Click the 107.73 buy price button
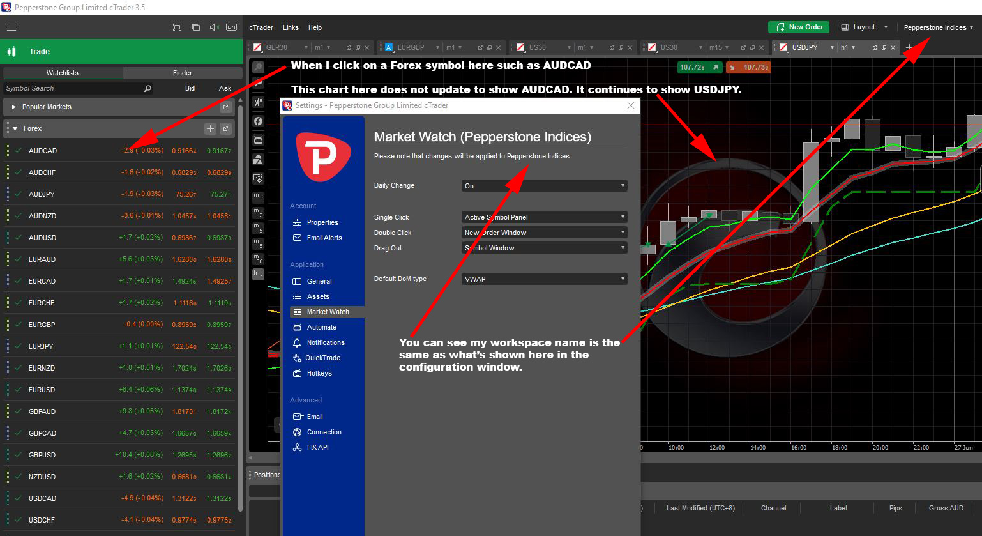Viewport: 982px width, 536px height. pos(748,67)
